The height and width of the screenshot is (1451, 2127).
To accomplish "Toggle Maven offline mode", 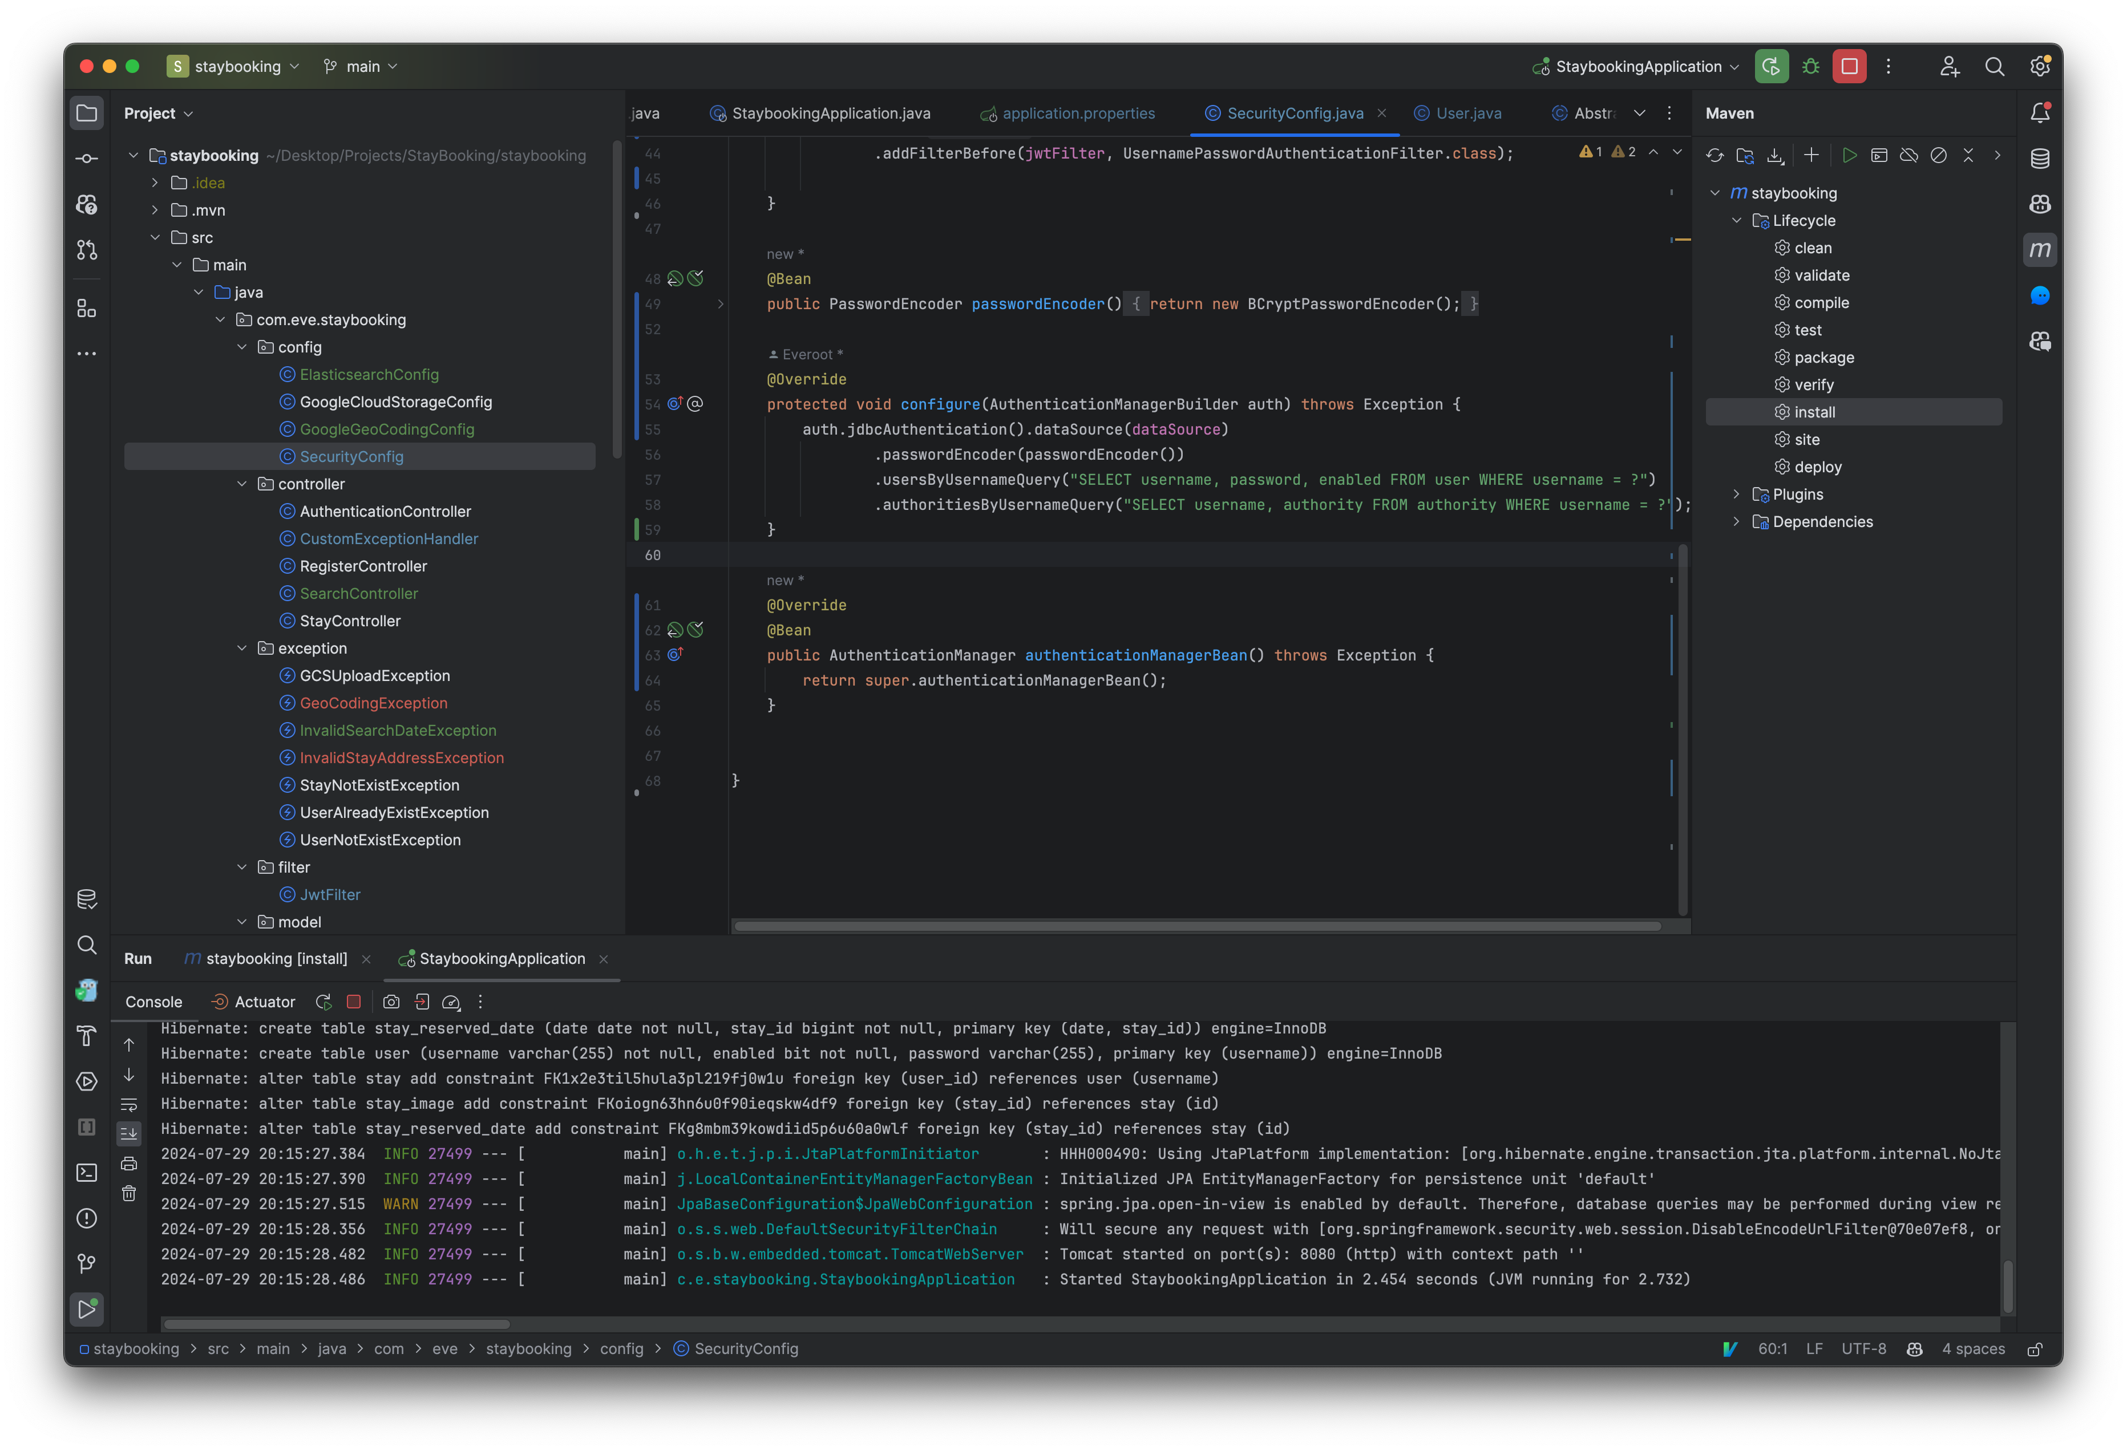I will [1909, 155].
